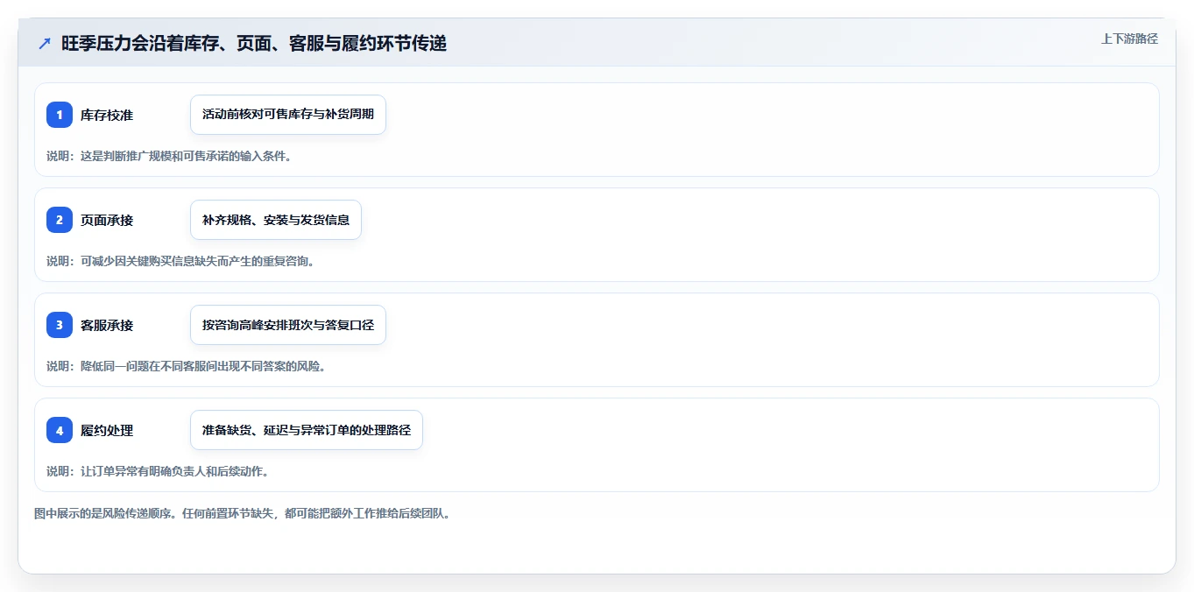Click the heading 旺季压力会沿着库存、页面、客服与履约环节传递
The width and height of the screenshot is (1194, 592).
click(x=254, y=43)
